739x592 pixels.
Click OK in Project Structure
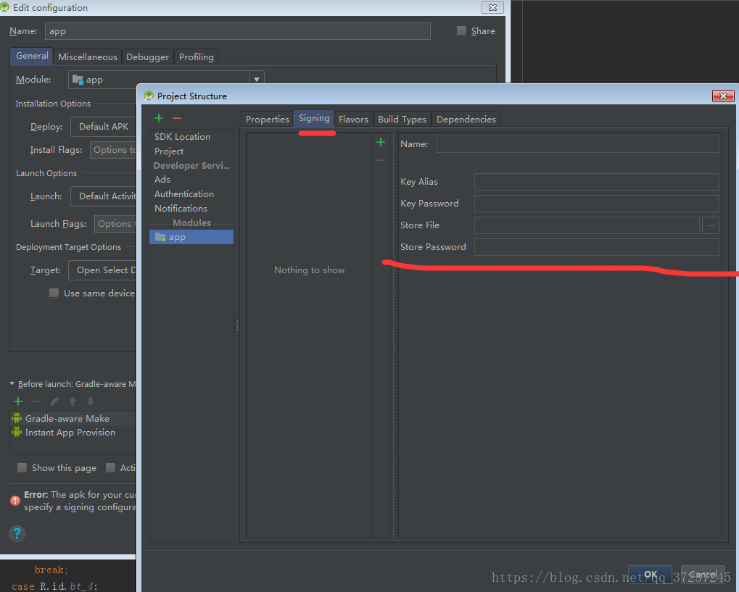click(x=650, y=575)
